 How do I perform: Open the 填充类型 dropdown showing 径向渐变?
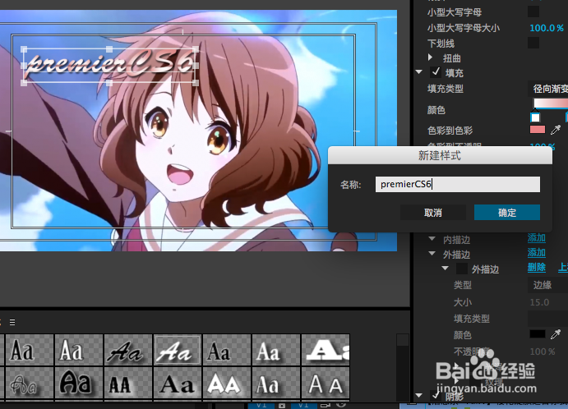click(547, 89)
